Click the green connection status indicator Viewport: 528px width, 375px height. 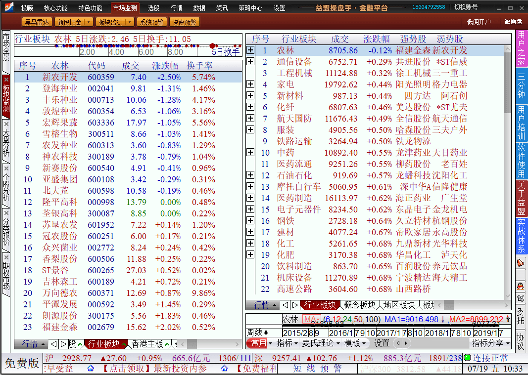tap(468, 358)
